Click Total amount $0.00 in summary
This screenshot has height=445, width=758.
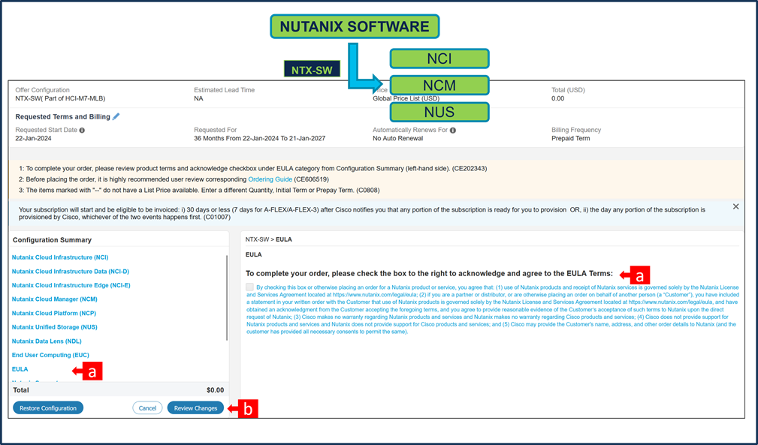(x=215, y=390)
